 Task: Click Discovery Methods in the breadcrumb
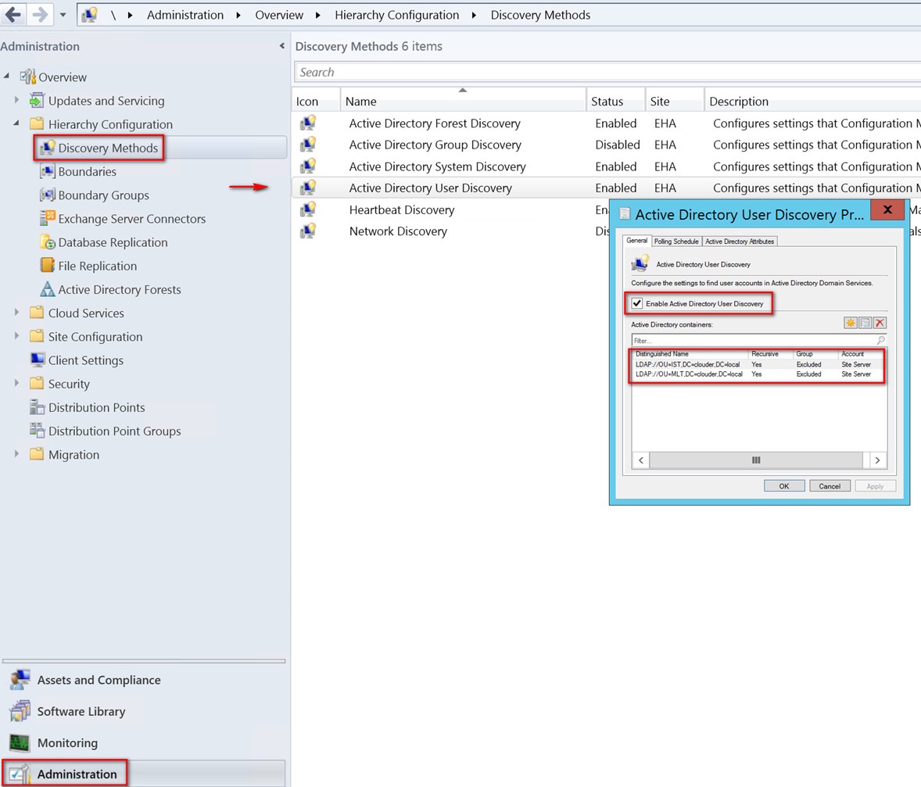tap(540, 15)
